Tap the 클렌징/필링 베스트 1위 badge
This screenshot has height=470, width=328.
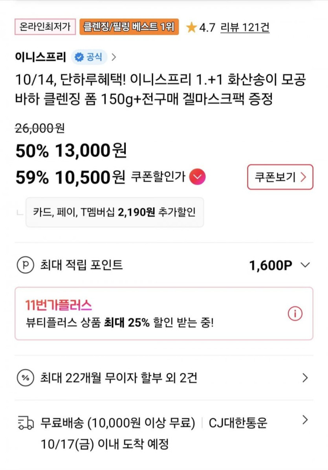(129, 27)
